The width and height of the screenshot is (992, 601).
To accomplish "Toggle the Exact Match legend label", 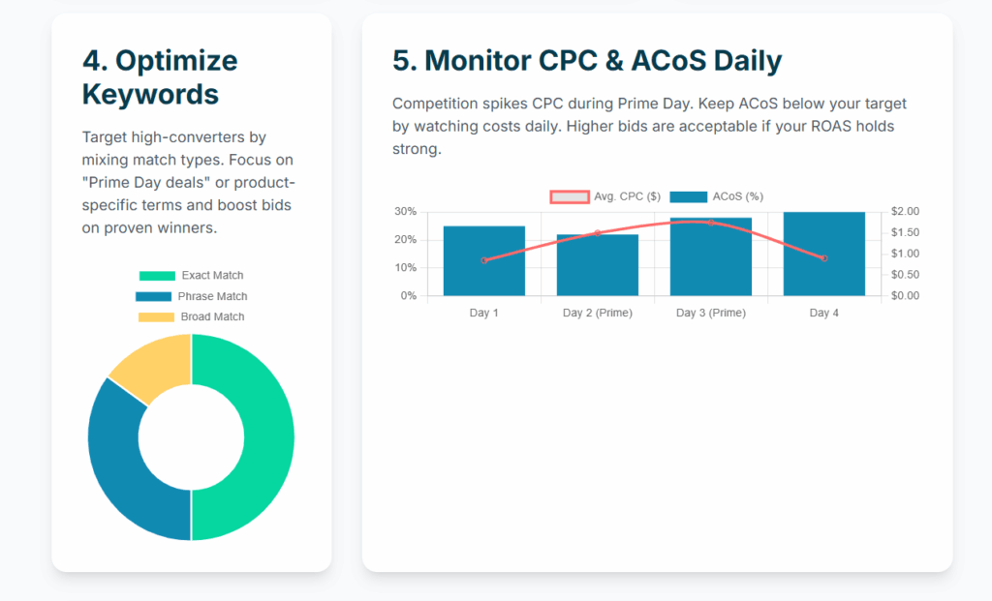I will tap(212, 276).
